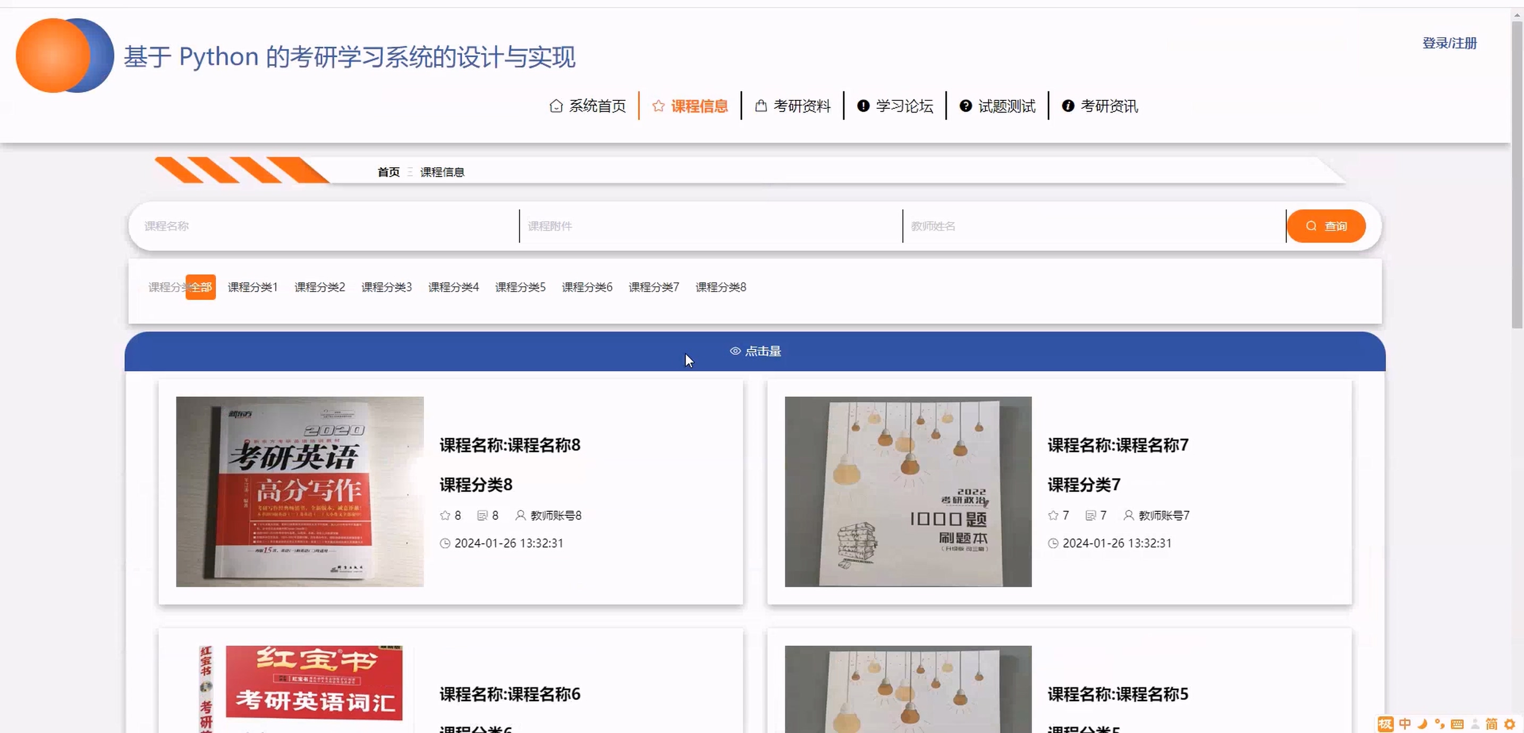This screenshot has height=733, width=1524.
Task: Open the 考研资讯 navigation item
Action: click(x=1100, y=106)
